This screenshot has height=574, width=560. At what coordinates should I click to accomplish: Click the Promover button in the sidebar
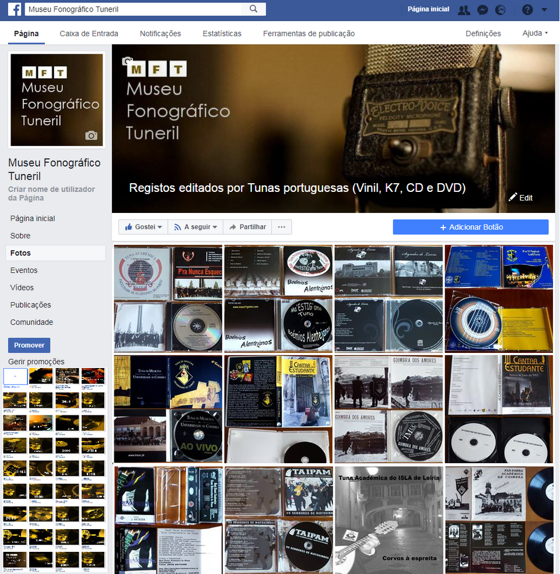point(29,345)
